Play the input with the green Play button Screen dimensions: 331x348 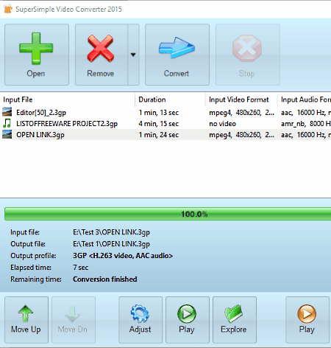pyautogui.click(x=188, y=320)
